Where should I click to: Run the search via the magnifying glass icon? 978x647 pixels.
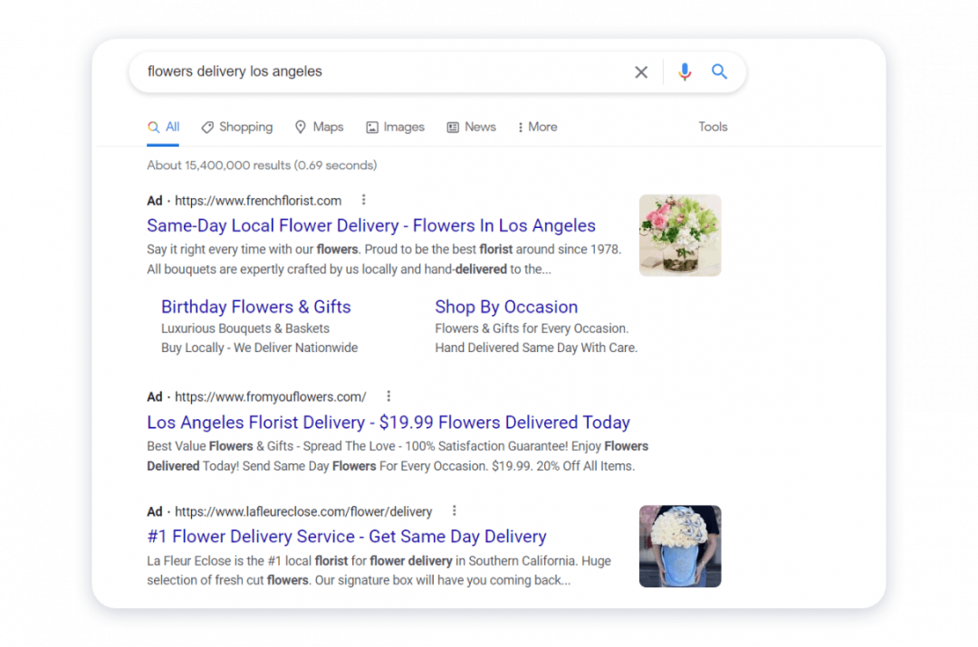(x=720, y=71)
